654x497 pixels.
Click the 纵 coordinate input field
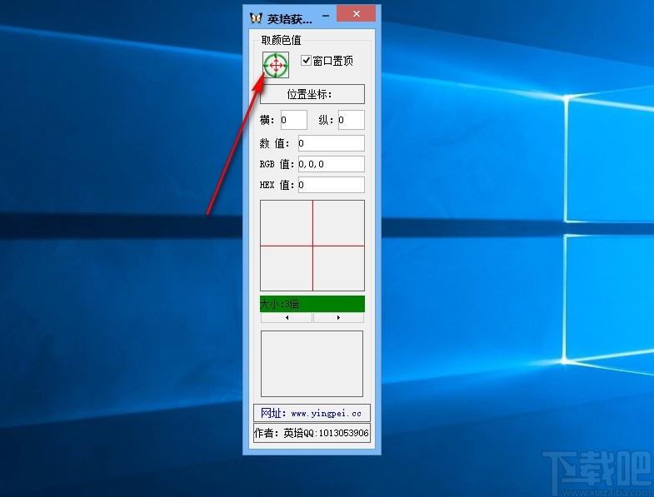coord(352,120)
